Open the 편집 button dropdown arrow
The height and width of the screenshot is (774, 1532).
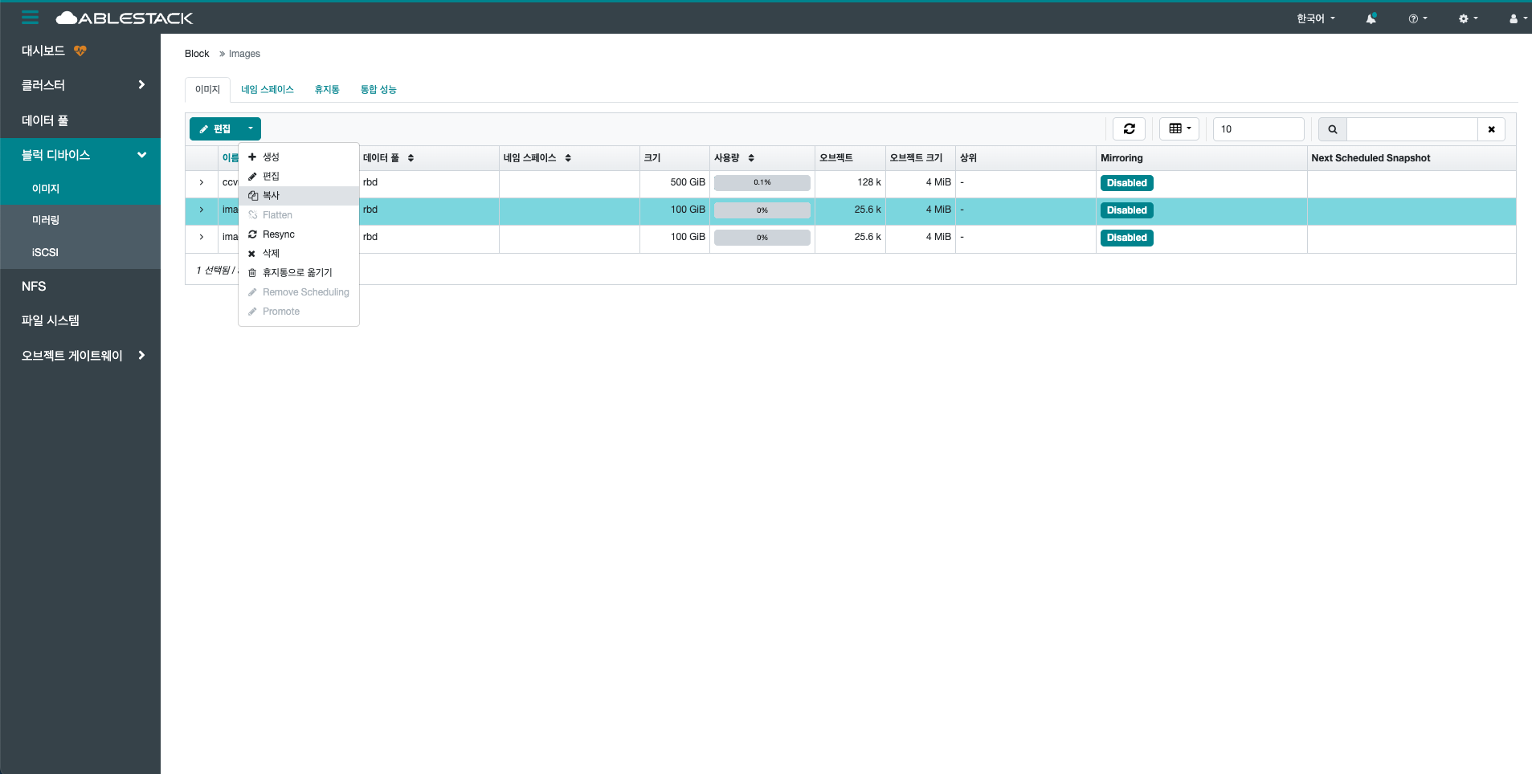click(250, 128)
